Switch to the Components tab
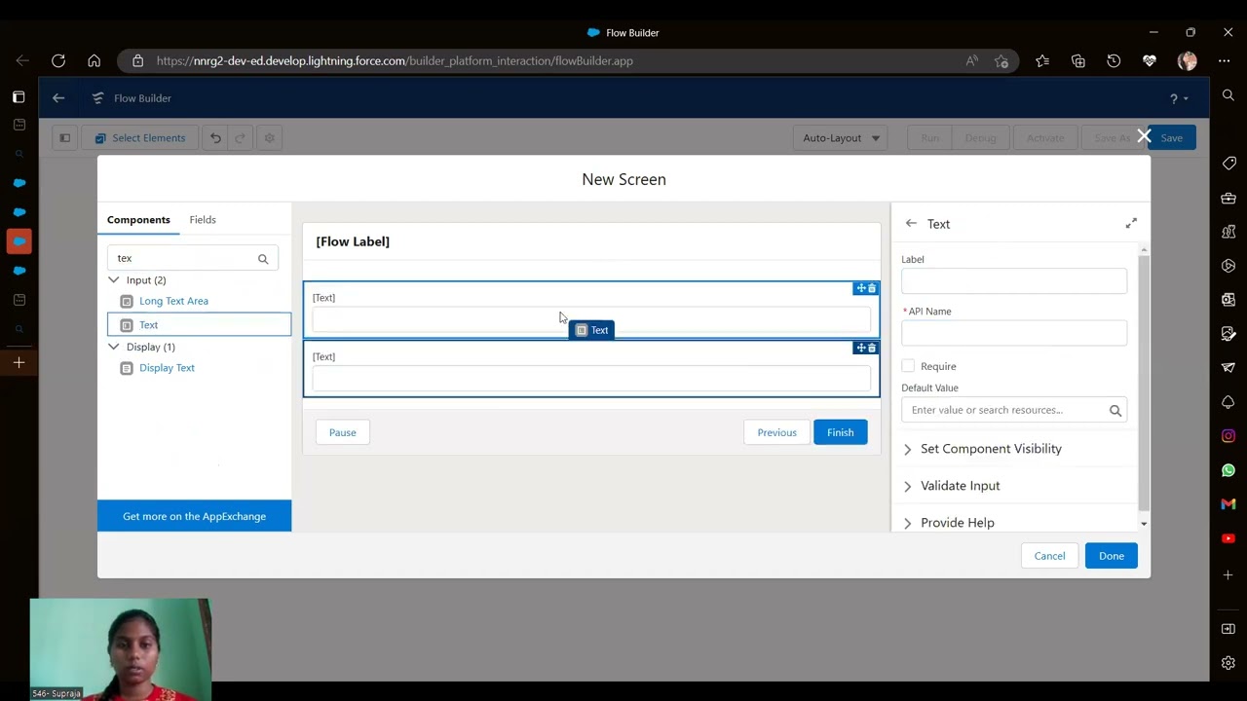1247x701 pixels. tap(138, 220)
